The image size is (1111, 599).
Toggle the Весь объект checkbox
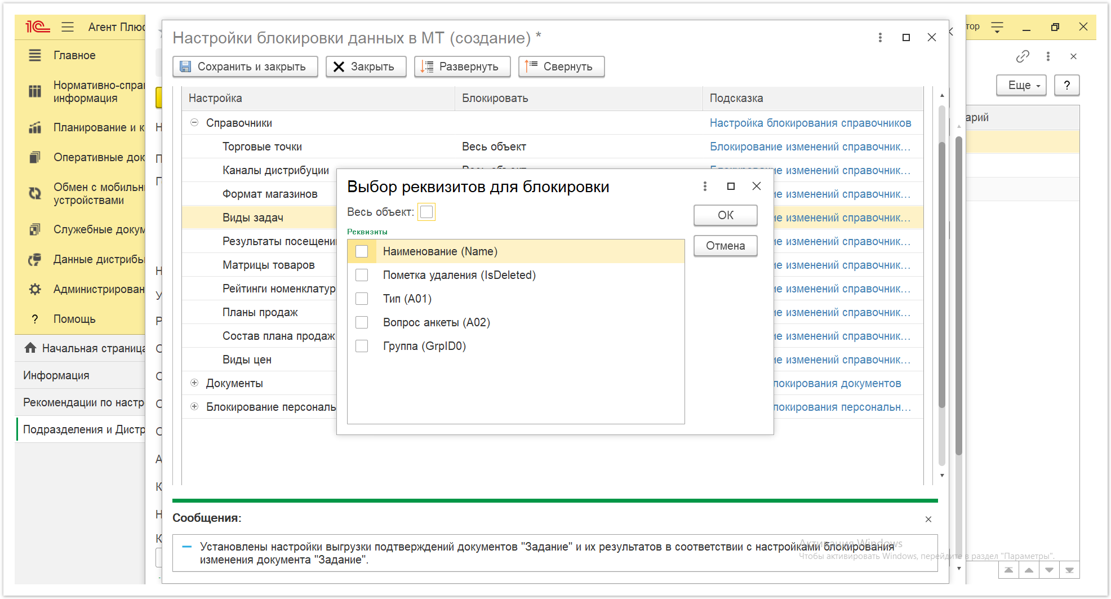[x=426, y=212]
